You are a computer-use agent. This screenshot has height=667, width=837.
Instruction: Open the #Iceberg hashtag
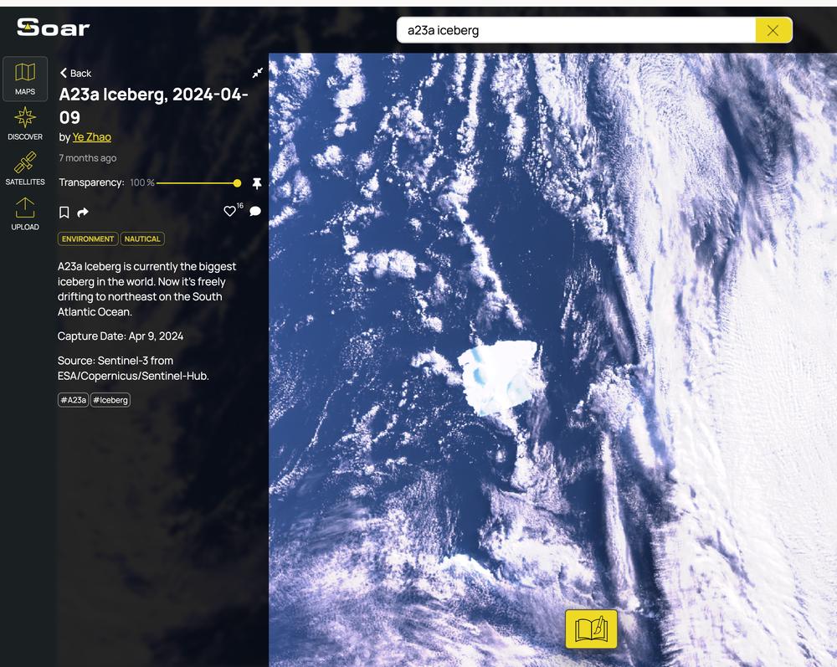(x=110, y=400)
